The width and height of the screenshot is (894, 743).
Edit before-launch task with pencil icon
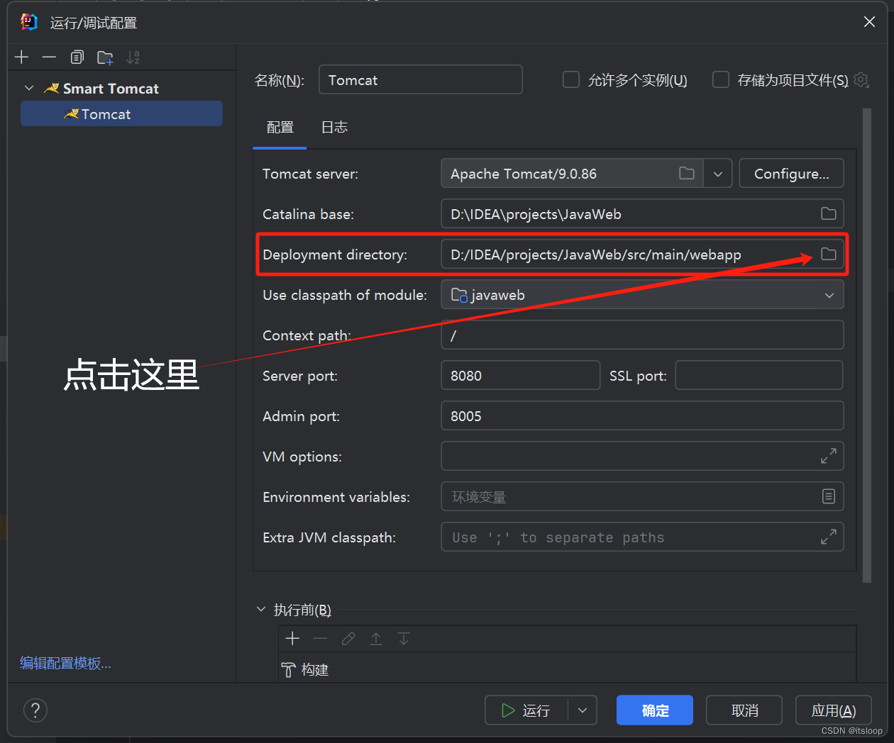tap(348, 639)
